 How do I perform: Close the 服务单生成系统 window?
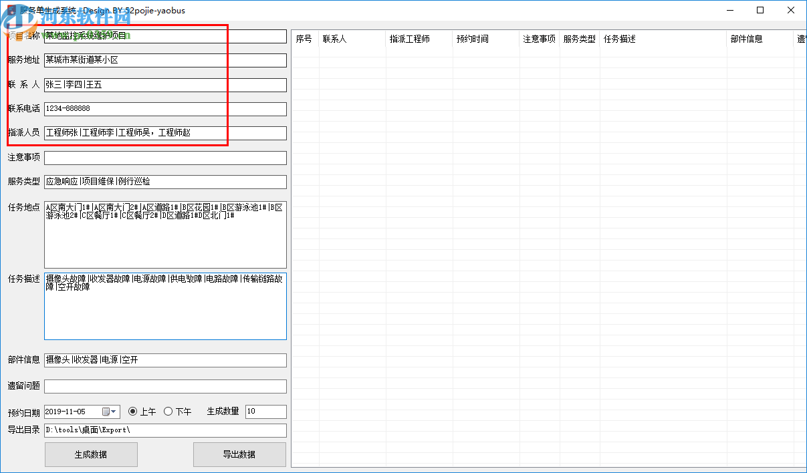(791, 10)
